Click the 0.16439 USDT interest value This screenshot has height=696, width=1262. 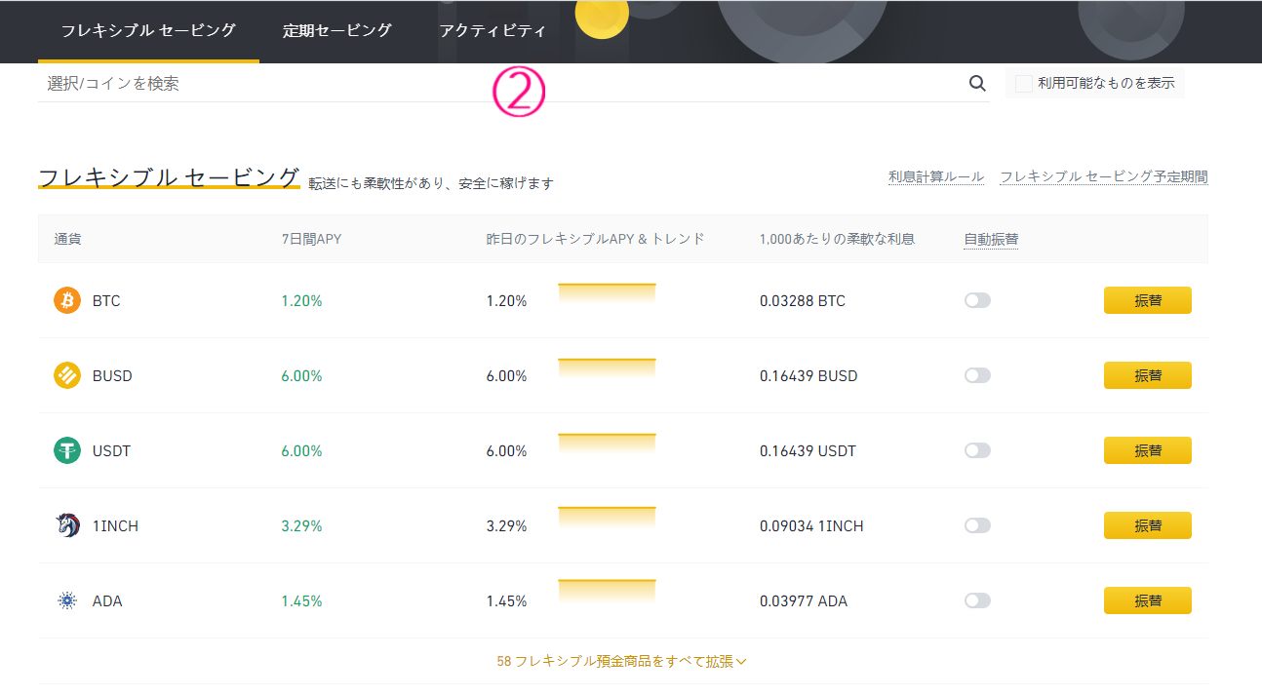(x=808, y=451)
